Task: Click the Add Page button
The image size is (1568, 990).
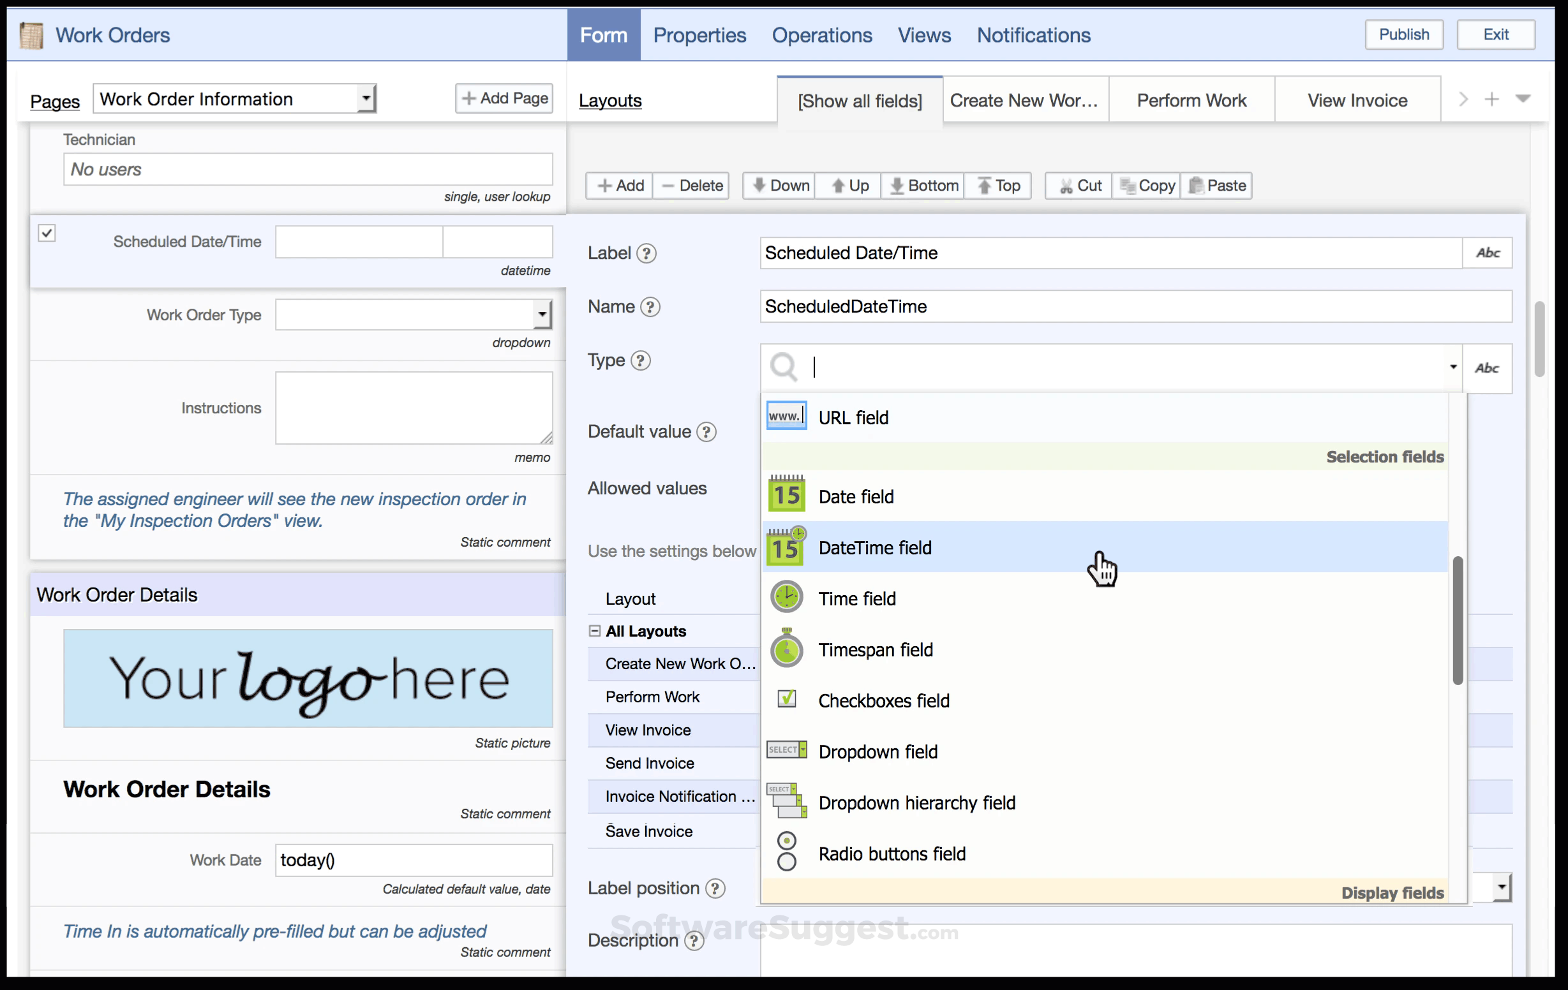Action: (504, 98)
